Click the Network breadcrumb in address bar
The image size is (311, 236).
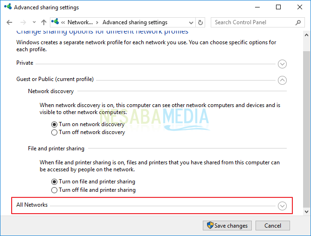click(x=80, y=22)
